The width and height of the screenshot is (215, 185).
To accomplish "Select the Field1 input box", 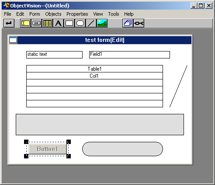I will (x=129, y=55).
